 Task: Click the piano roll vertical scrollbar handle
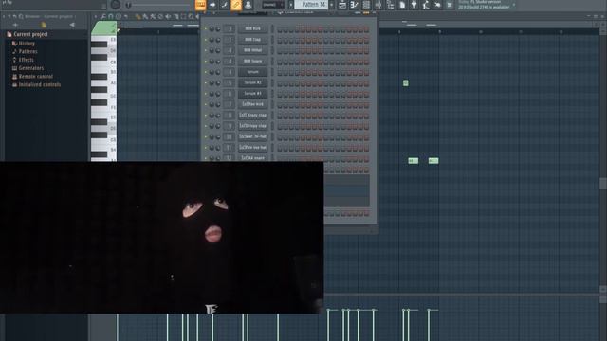[603, 184]
